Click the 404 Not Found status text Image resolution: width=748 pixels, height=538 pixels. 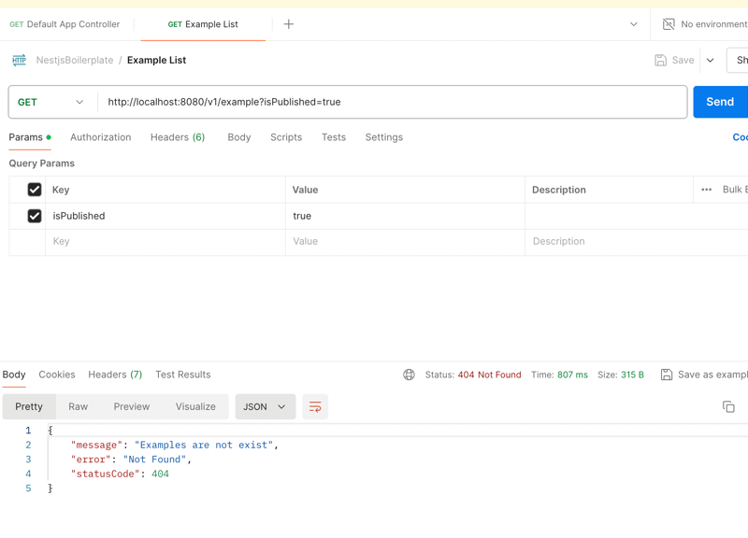pyautogui.click(x=489, y=375)
